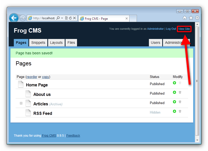
Task: Open the About us page
Action: click(42, 94)
